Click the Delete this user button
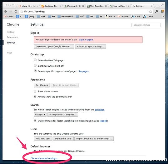Image resolution: width=168 pixels, height=164 pixels. (x=63, y=139)
